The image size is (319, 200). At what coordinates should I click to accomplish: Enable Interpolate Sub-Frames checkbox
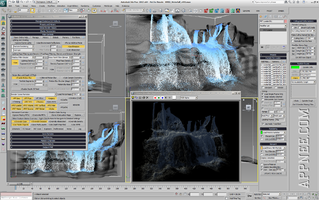point(262,100)
